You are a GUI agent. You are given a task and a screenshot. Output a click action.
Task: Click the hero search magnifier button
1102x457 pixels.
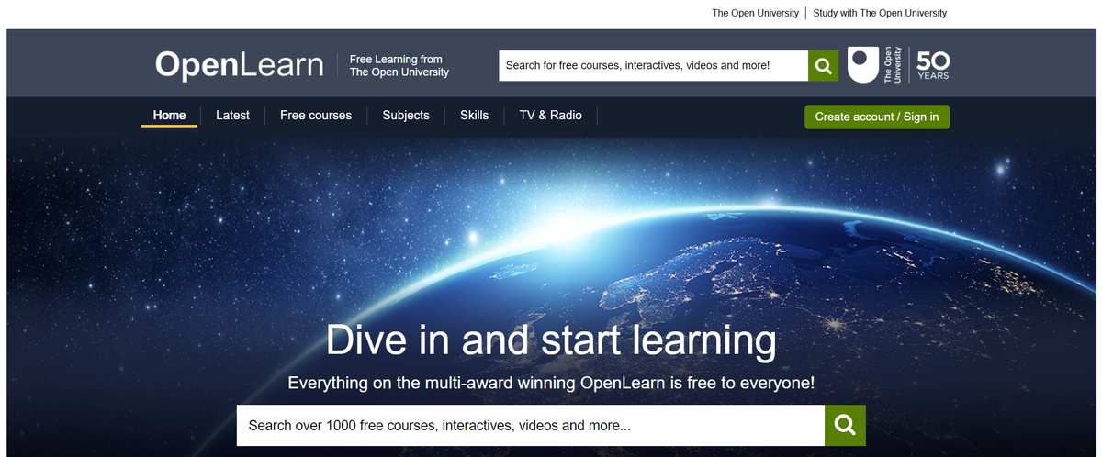pos(845,426)
